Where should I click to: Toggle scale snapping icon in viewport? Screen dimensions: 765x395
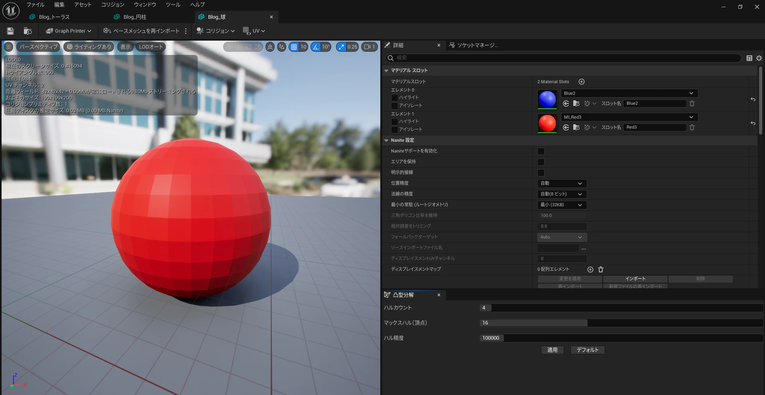point(341,47)
